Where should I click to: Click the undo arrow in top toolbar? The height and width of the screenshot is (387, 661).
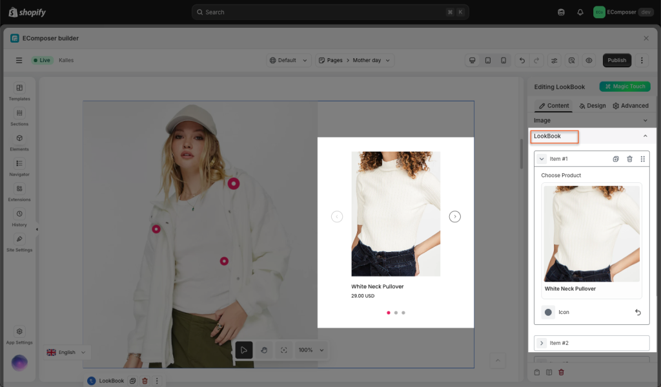click(x=522, y=60)
